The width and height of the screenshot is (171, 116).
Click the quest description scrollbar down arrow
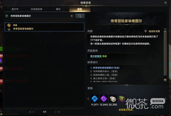click(x=165, y=80)
